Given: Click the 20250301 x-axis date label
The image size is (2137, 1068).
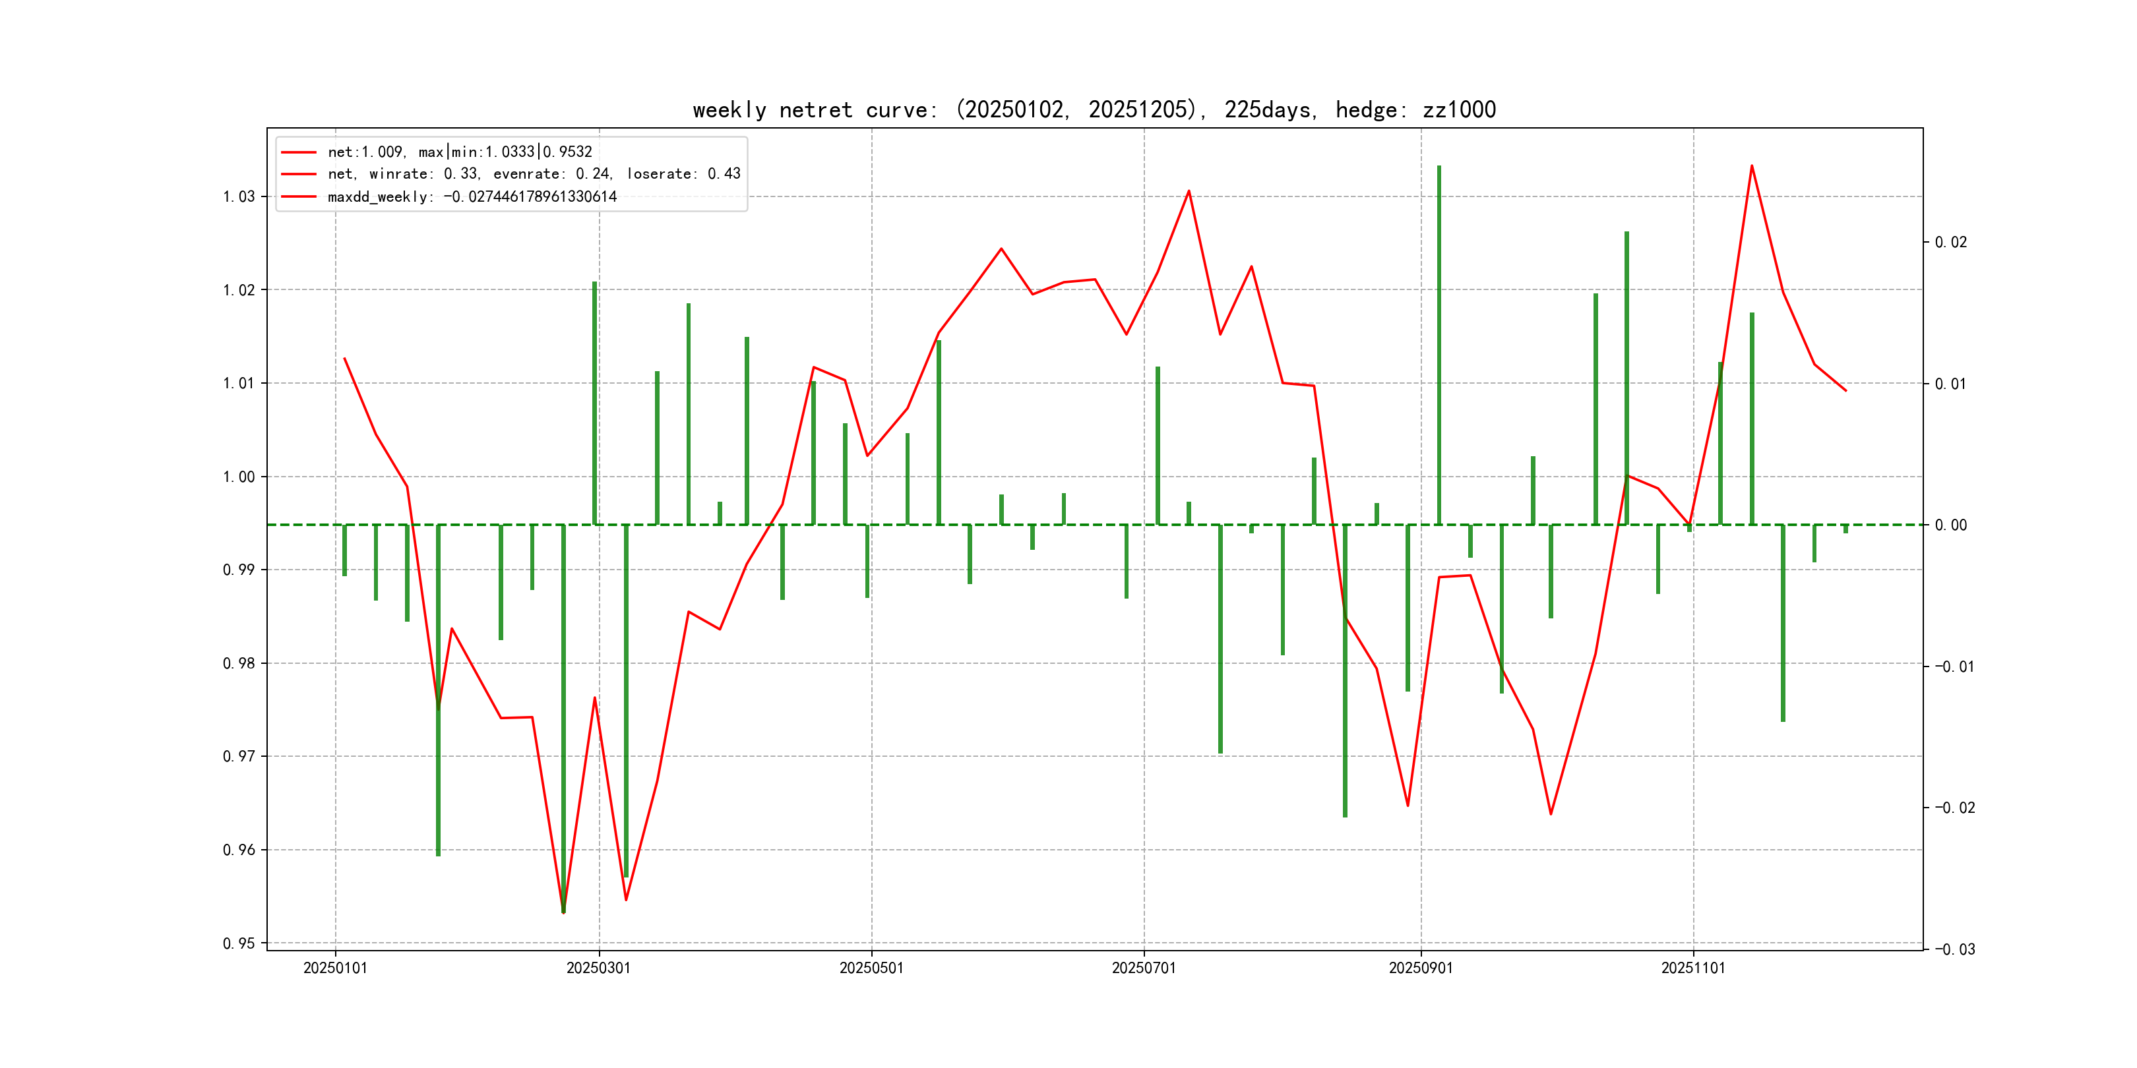Looking at the screenshot, I should pyautogui.click(x=598, y=968).
